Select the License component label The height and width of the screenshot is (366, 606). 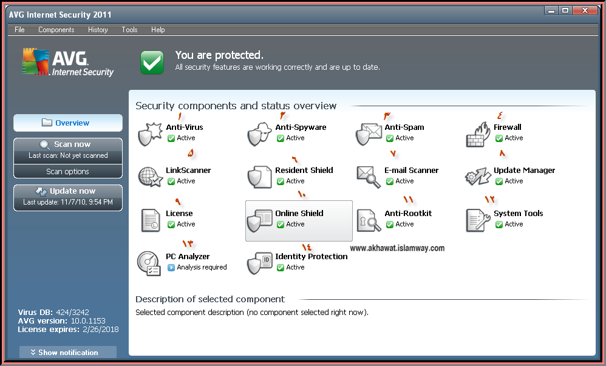pos(179,213)
